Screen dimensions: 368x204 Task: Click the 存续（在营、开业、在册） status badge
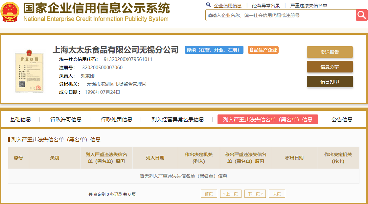pyautogui.click(x=214, y=50)
